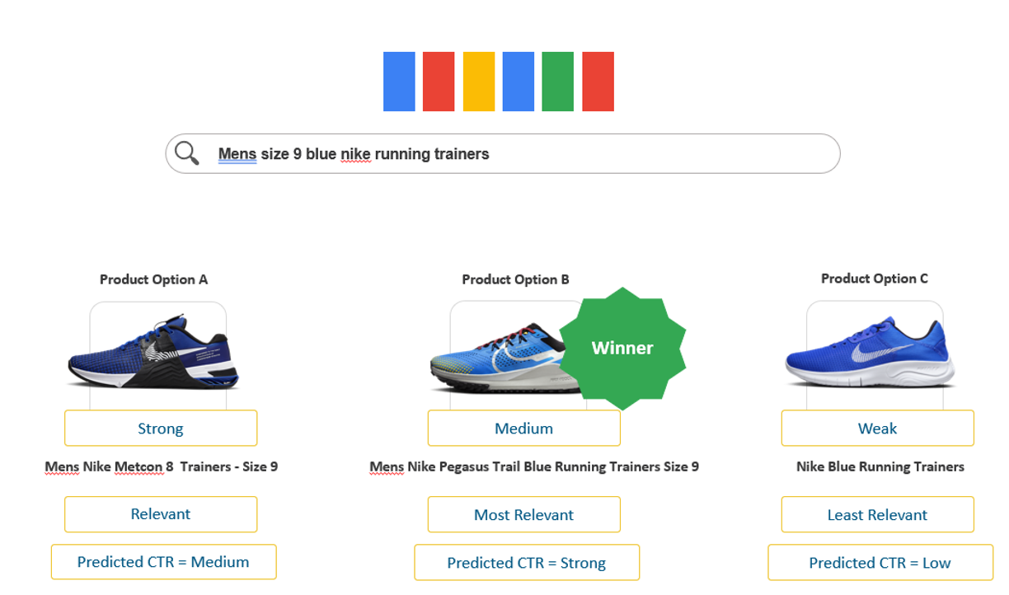The width and height of the screenshot is (1009, 595).
Task: Click the green Winner badge
Action: [x=622, y=348]
